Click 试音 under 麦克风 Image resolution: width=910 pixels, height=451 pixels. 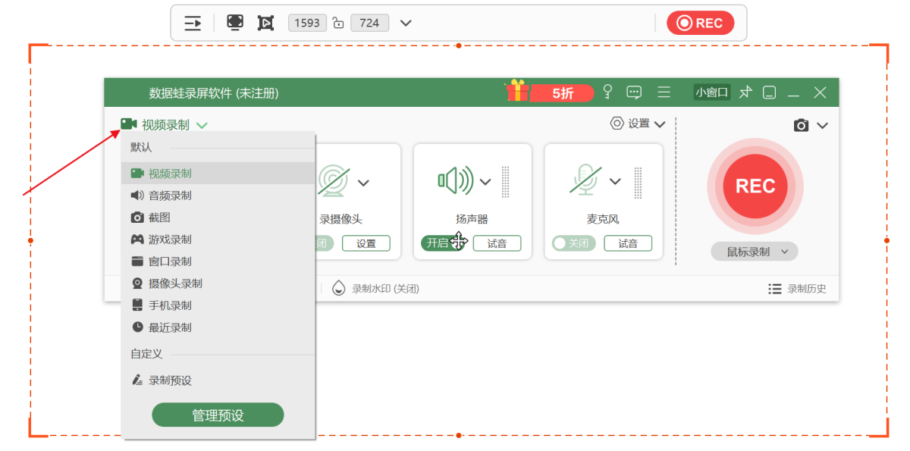point(628,243)
